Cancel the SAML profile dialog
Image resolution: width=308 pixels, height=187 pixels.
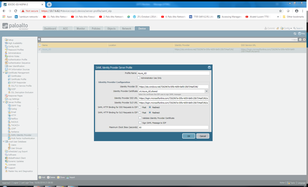coord(203,136)
